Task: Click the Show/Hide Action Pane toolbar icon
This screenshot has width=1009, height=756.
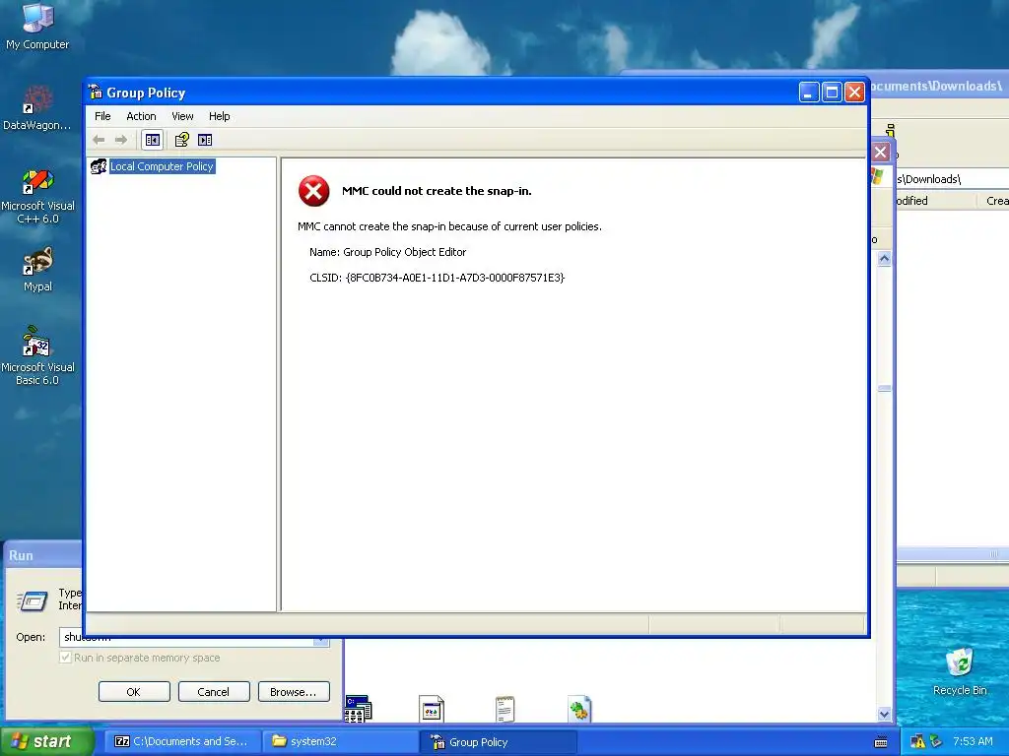Action: click(x=205, y=140)
